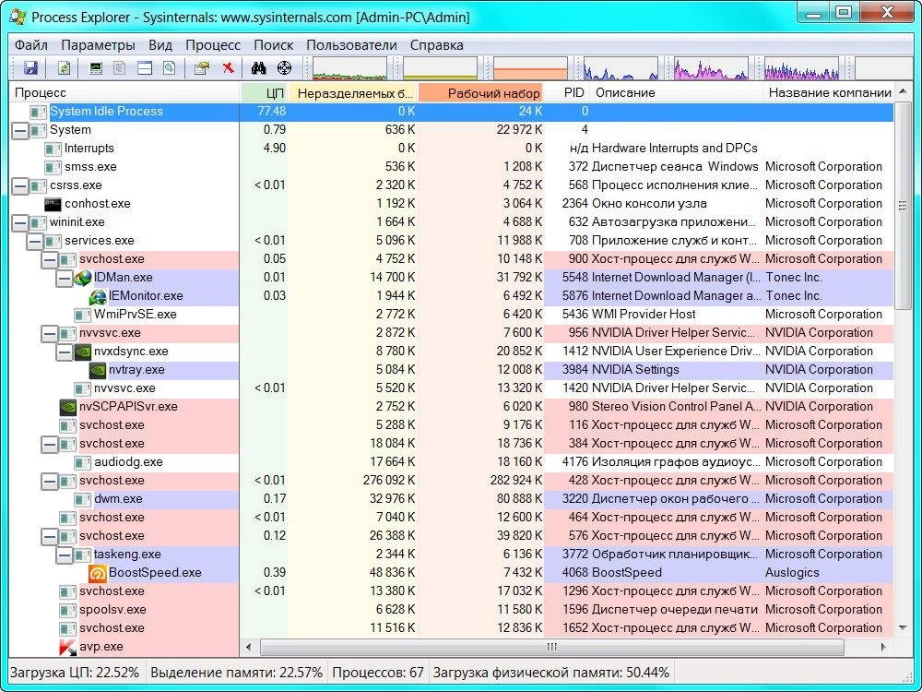Click Загрузка физической памяти status text
Viewport: 922px width, 692px height.
(x=551, y=673)
